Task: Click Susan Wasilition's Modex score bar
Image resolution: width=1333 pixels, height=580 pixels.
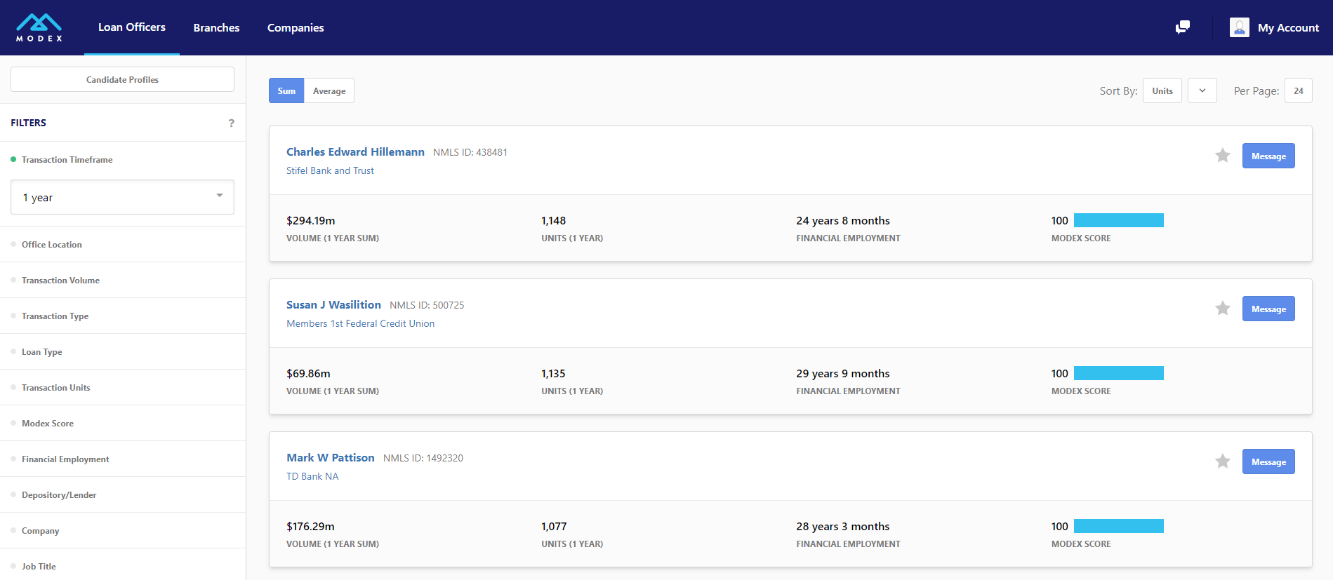Action: point(1119,373)
